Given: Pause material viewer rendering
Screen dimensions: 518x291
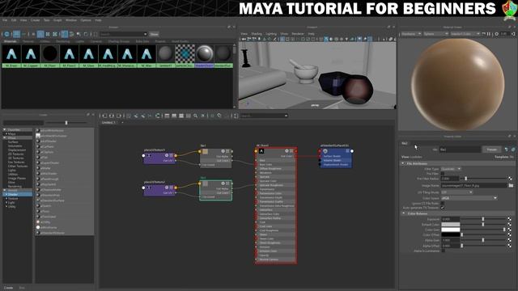Looking at the screenshot, I should (x=489, y=34).
